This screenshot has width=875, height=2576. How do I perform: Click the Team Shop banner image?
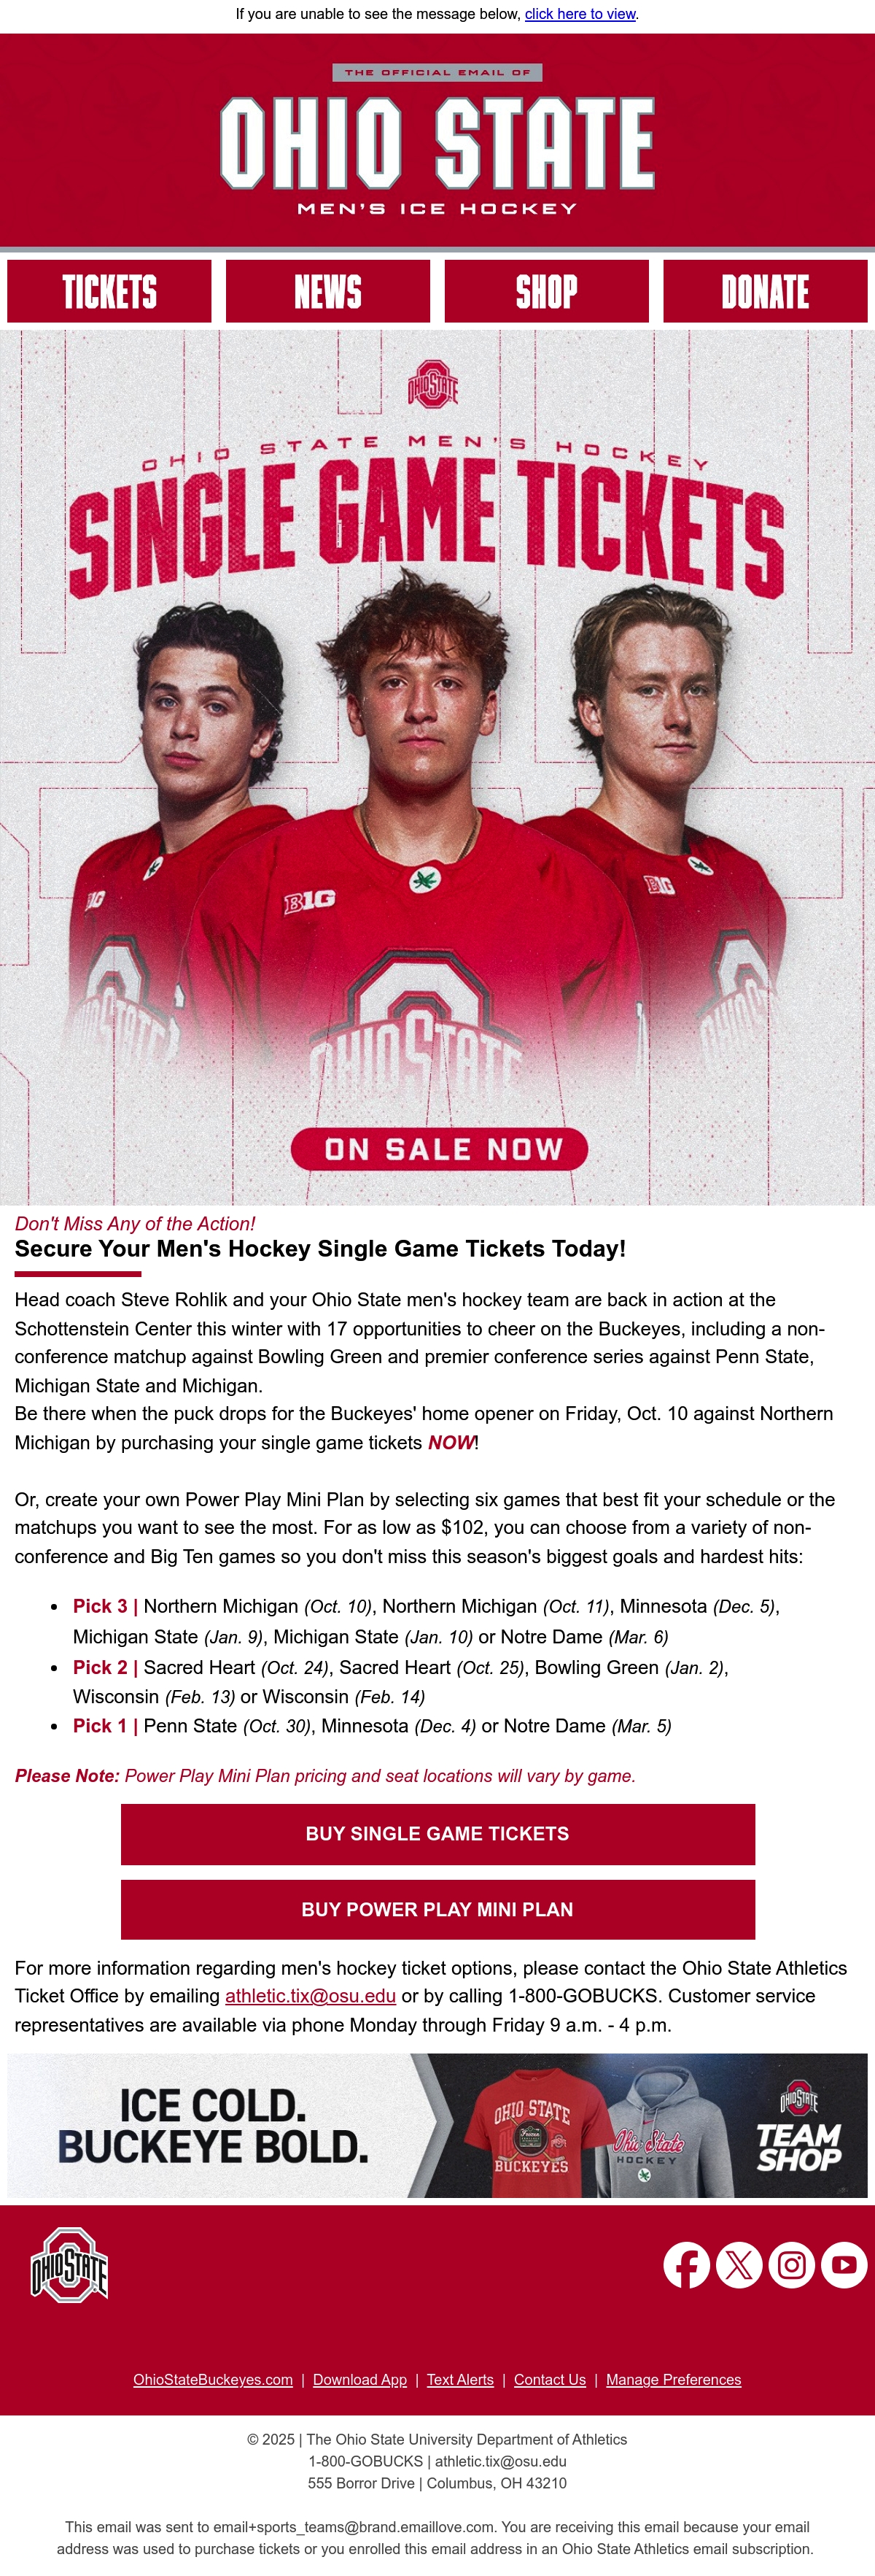click(x=437, y=2126)
